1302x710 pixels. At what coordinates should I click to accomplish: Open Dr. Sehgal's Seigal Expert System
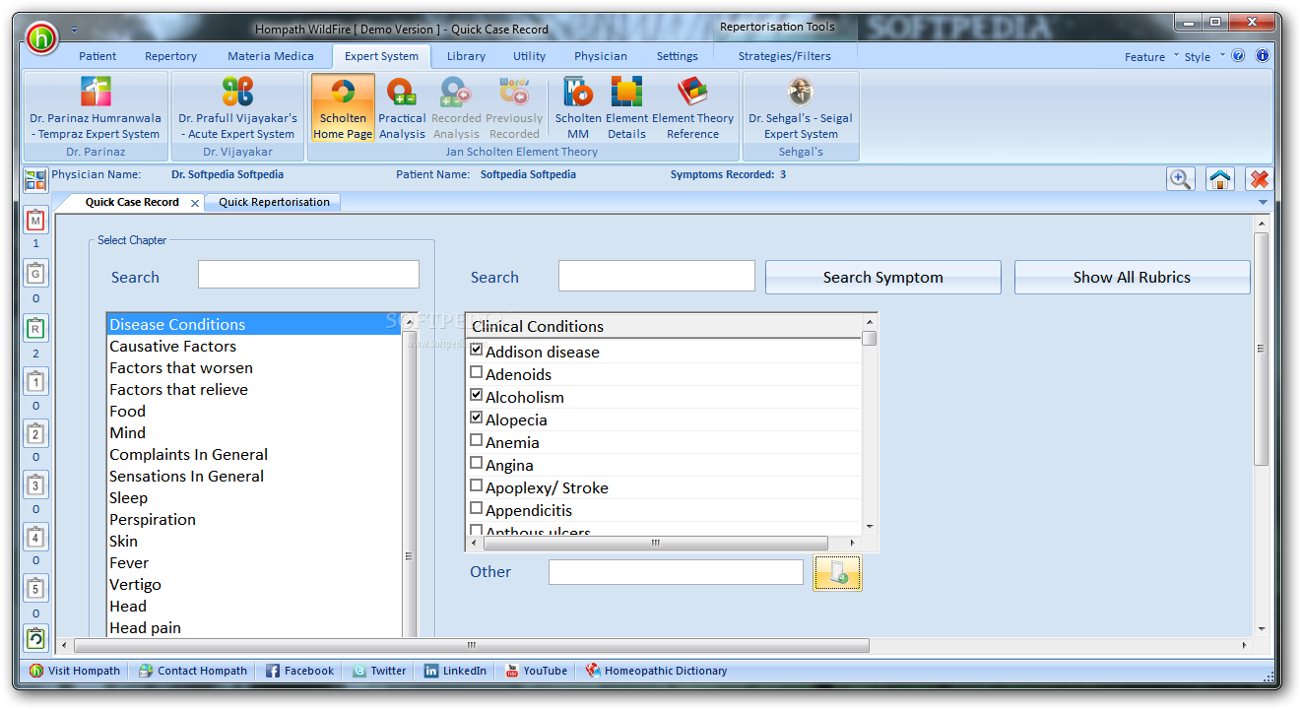(x=801, y=108)
